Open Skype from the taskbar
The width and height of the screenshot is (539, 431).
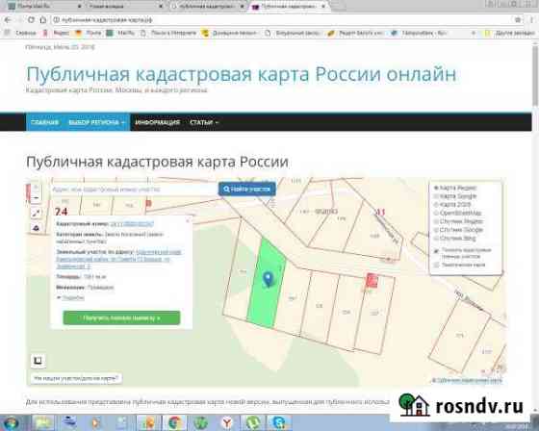[x=279, y=422]
